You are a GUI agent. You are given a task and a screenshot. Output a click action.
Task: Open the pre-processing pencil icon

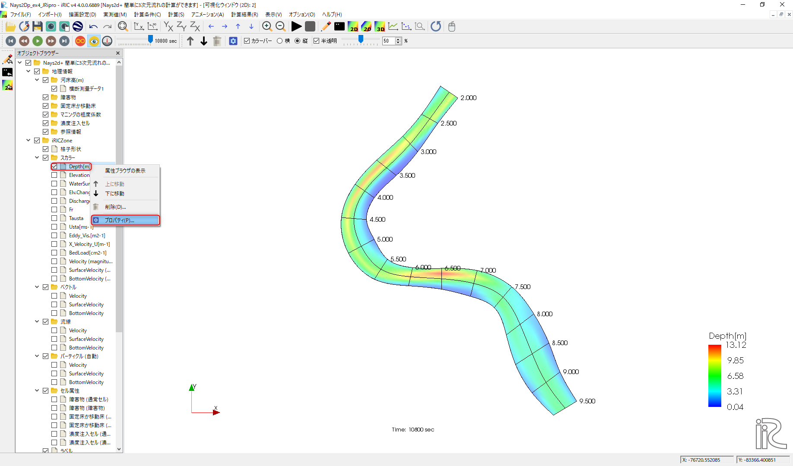326,27
